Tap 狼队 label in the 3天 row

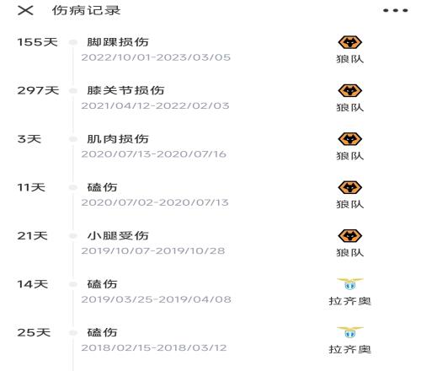tap(349, 156)
